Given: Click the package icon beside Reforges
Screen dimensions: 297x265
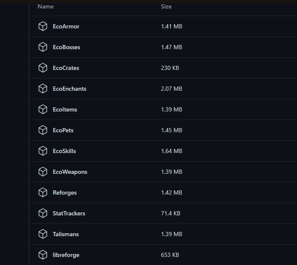Looking at the screenshot, I should pos(42,192).
